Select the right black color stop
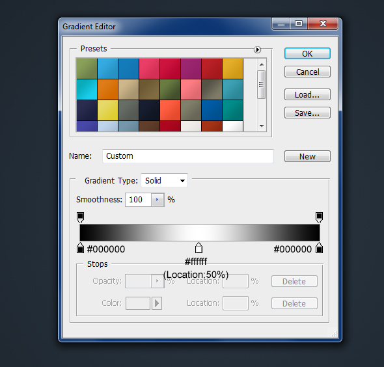The width and height of the screenshot is (384, 367). [x=319, y=247]
